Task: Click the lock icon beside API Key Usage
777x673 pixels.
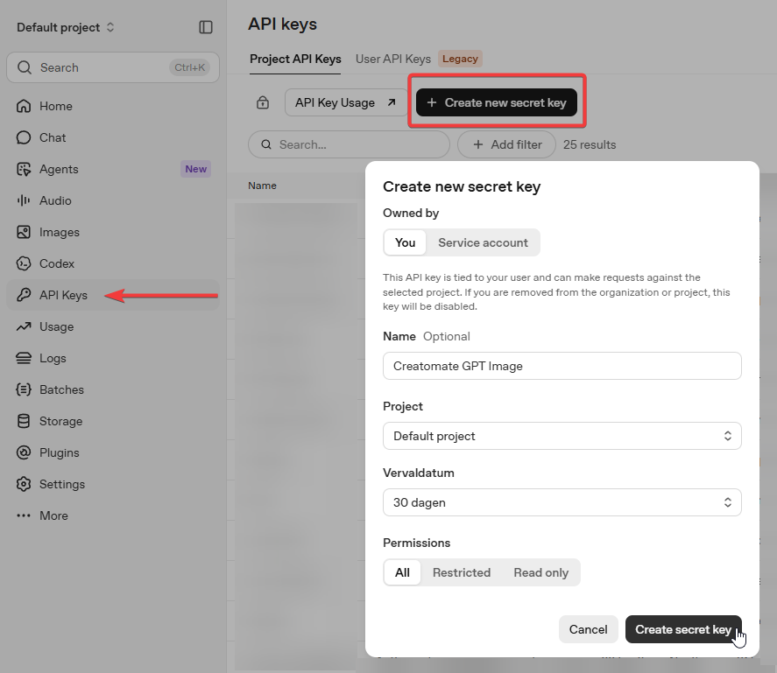Action: [x=263, y=102]
